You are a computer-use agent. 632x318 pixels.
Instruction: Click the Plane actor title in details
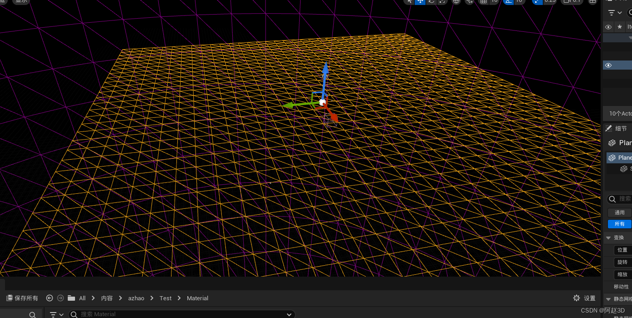tap(625, 143)
